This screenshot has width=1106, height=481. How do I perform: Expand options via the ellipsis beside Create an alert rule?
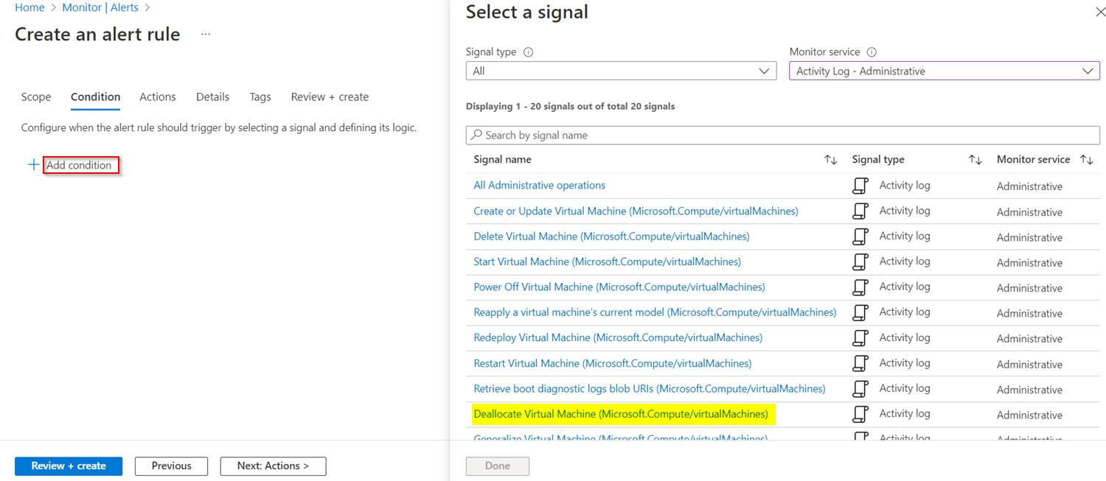(x=204, y=34)
